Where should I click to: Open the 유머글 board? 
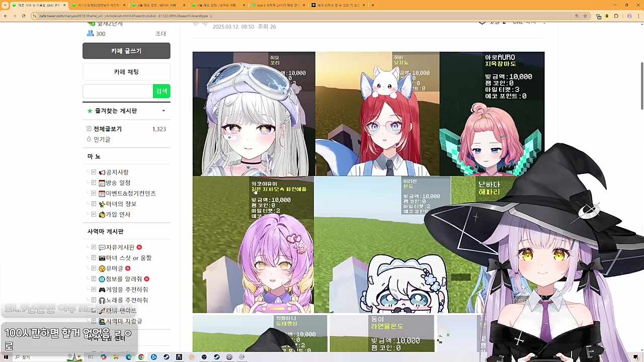pyautogui.click(x=115, y=268)
